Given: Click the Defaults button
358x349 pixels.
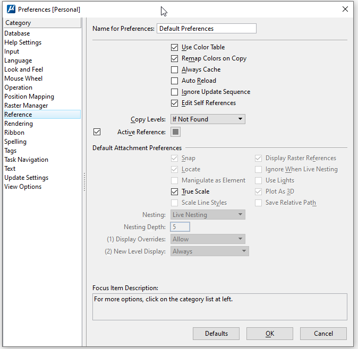Looking at the screenshot, I should click(x=217, y=334).
